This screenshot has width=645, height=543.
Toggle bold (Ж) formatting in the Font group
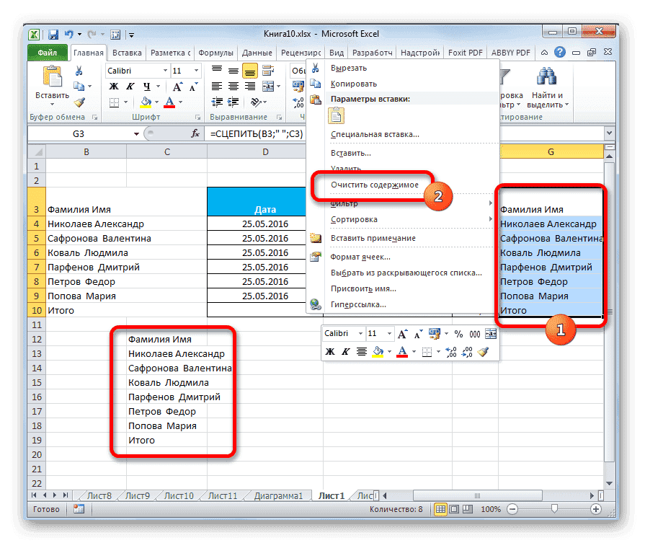(x=114, y=87)
